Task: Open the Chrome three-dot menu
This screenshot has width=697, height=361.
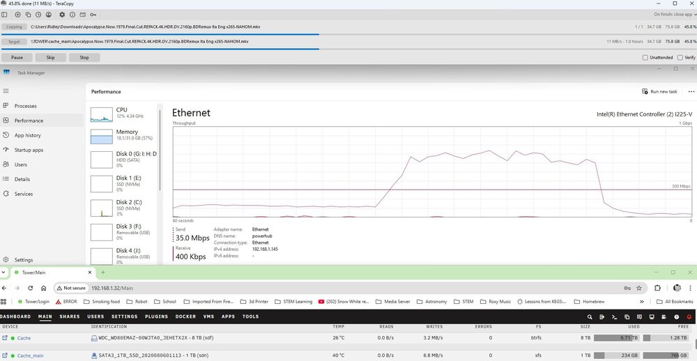Action: click(691, 288)
